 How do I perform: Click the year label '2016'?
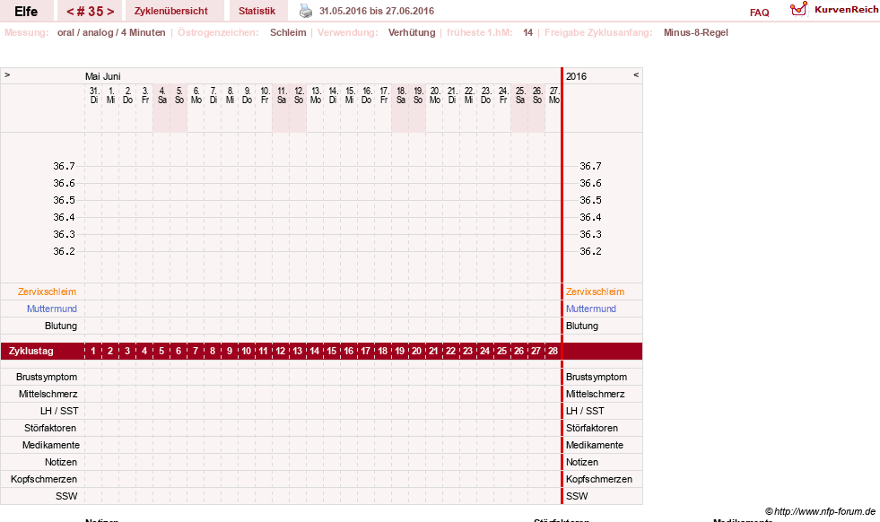(x=577, y=76)
